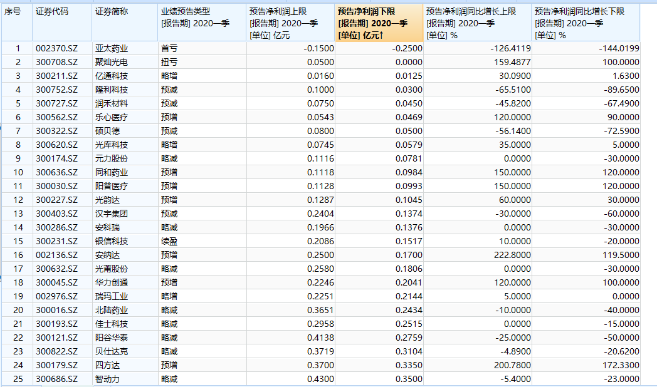Select stock code 300286.SZ
The width and height of the screenshot is (657, 387).
pyautogui.click(x=56, y=227)
